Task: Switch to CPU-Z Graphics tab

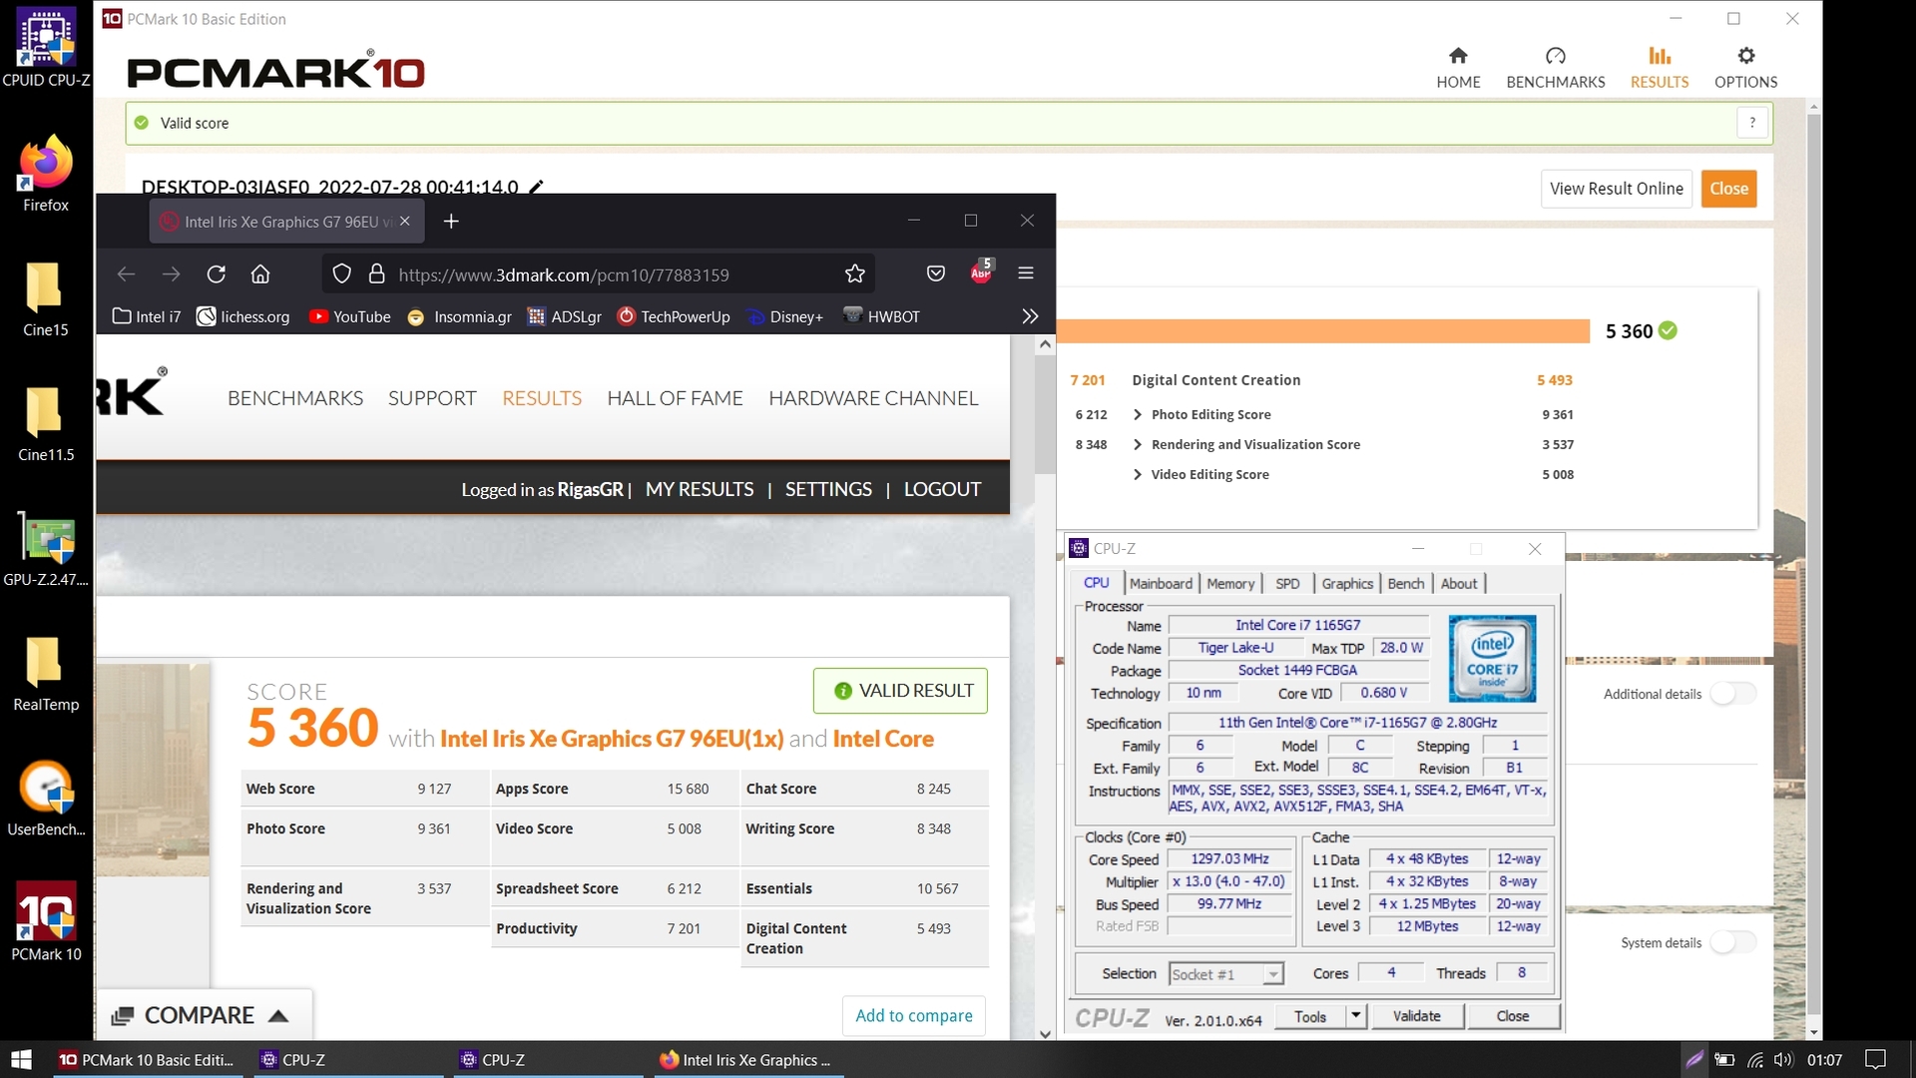Action: tap(1347, 584)
